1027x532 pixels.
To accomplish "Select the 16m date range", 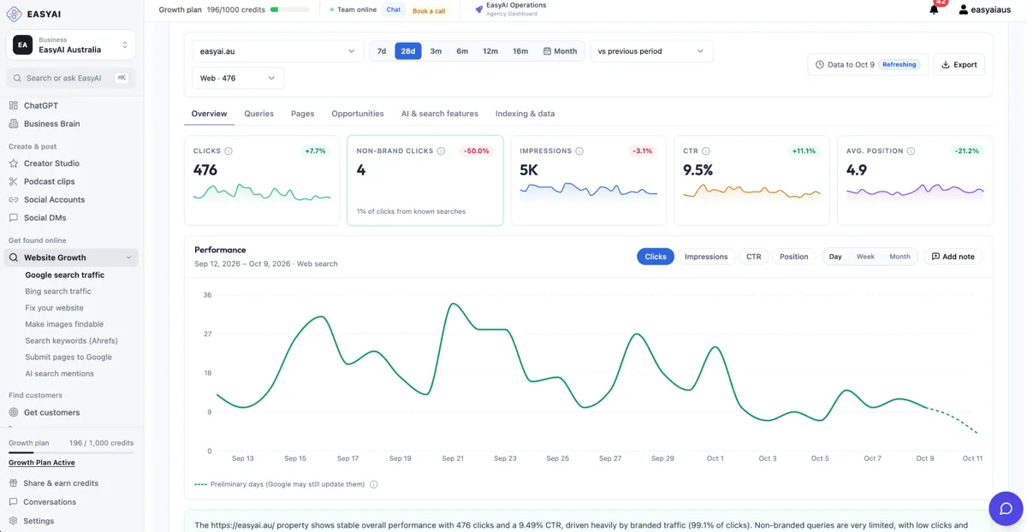I will click(520, 51).
